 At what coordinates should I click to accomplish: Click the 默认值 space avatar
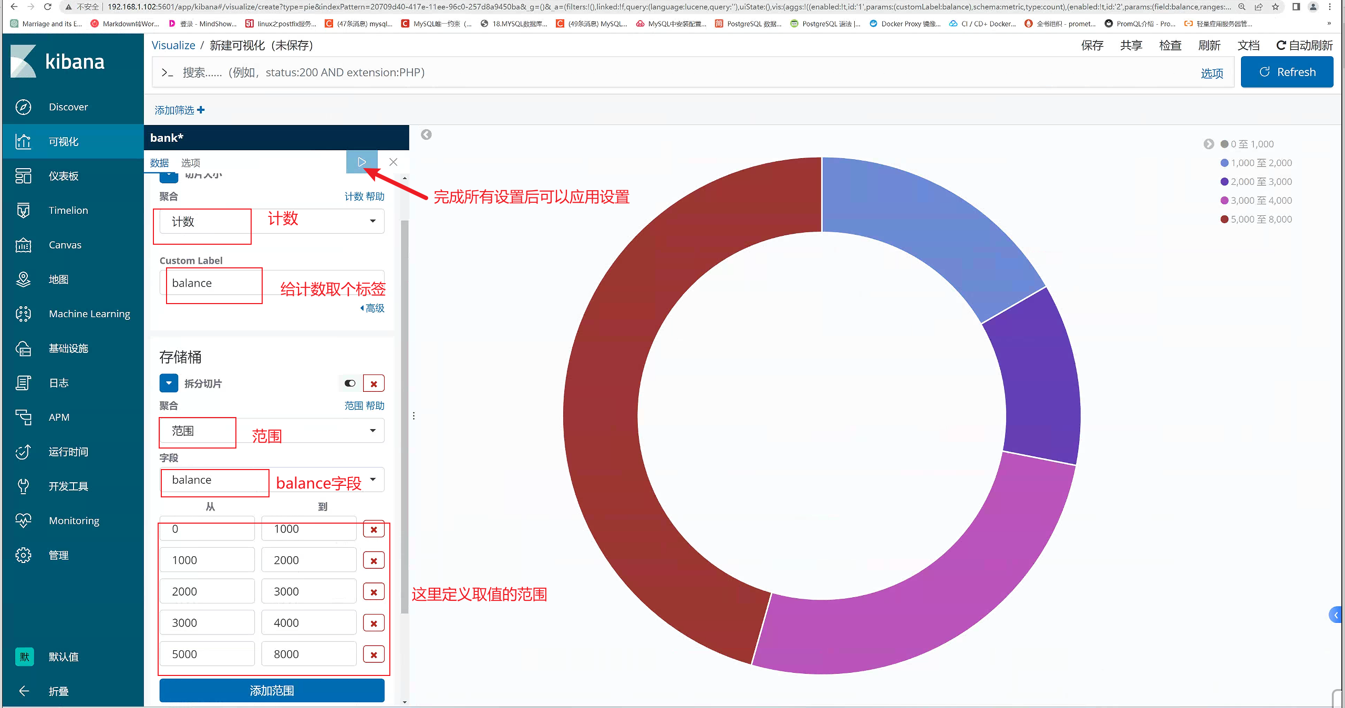[24, 657]
